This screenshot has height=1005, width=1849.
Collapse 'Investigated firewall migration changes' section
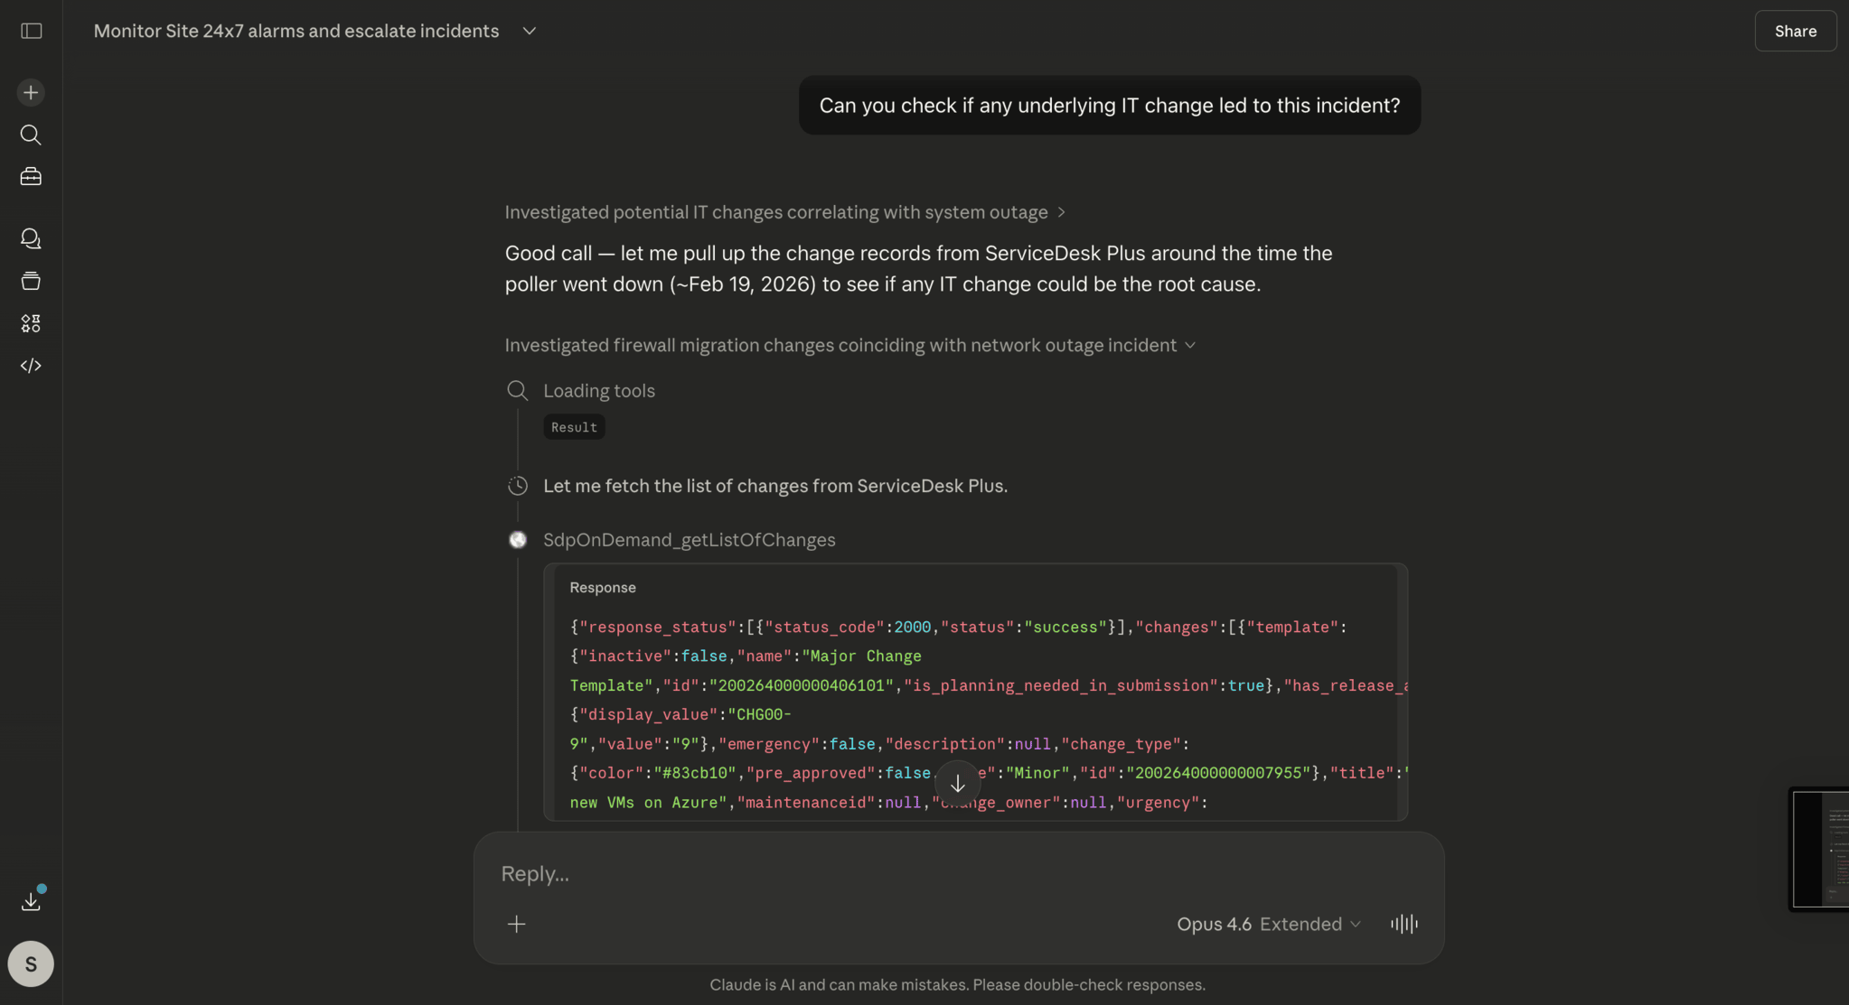point(849,345)
